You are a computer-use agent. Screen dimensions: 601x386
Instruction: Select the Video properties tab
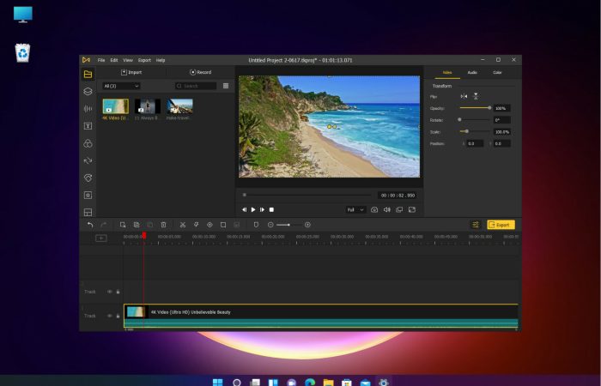(x=447, y=72)
